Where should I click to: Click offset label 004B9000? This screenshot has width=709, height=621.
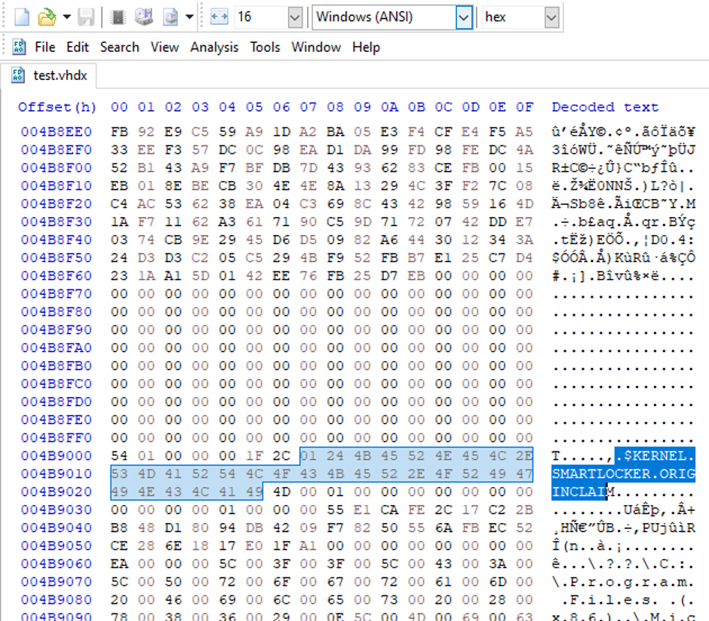point(56,456)
